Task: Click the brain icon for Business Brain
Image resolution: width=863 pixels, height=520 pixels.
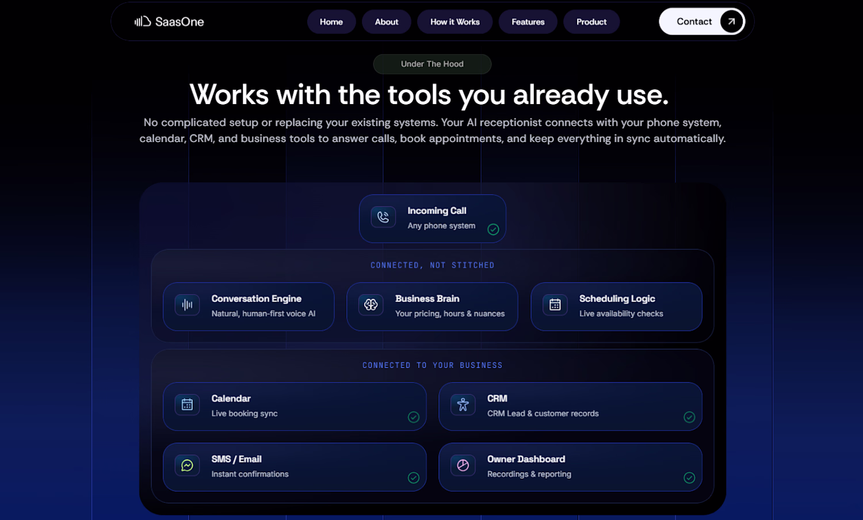Action: [371, 305]
